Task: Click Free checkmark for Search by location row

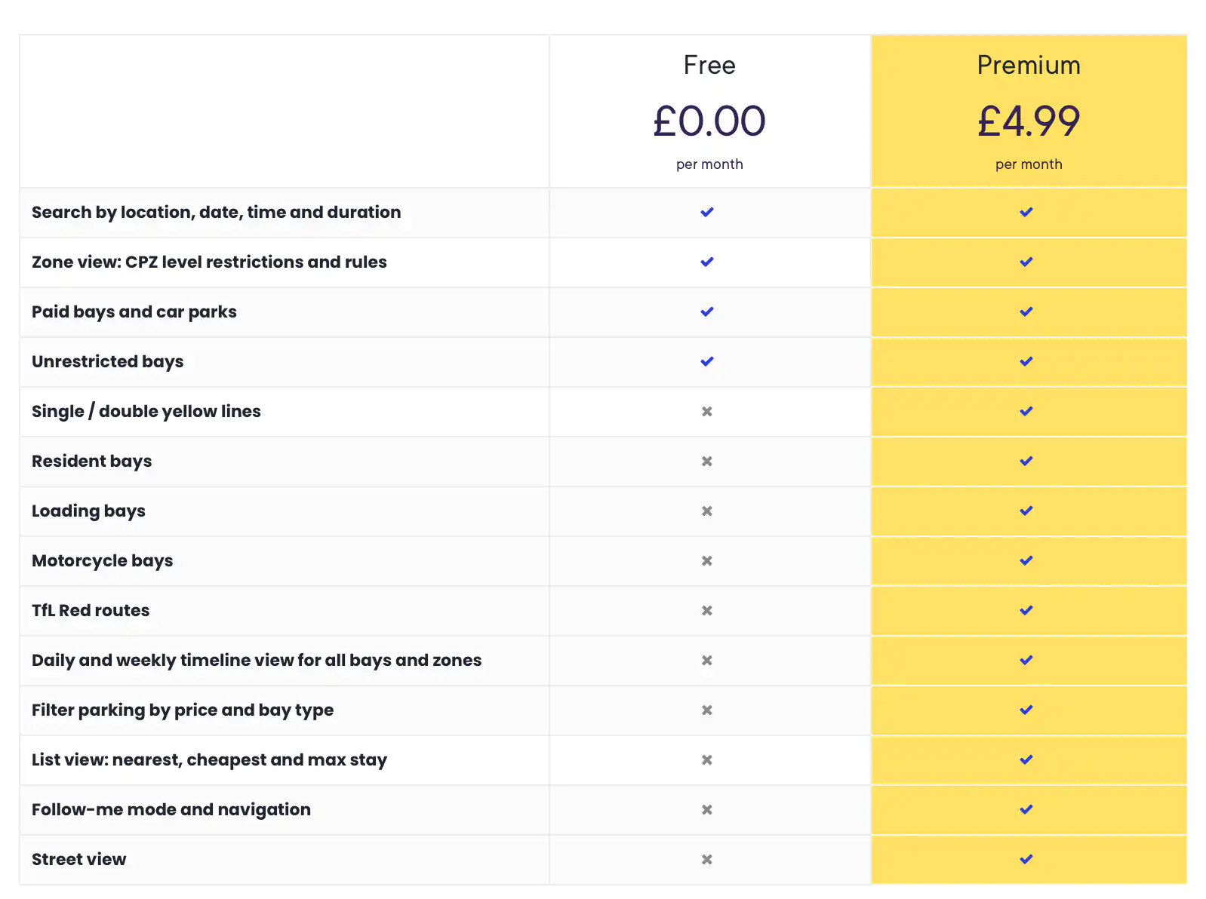Action: click(706, 212)
